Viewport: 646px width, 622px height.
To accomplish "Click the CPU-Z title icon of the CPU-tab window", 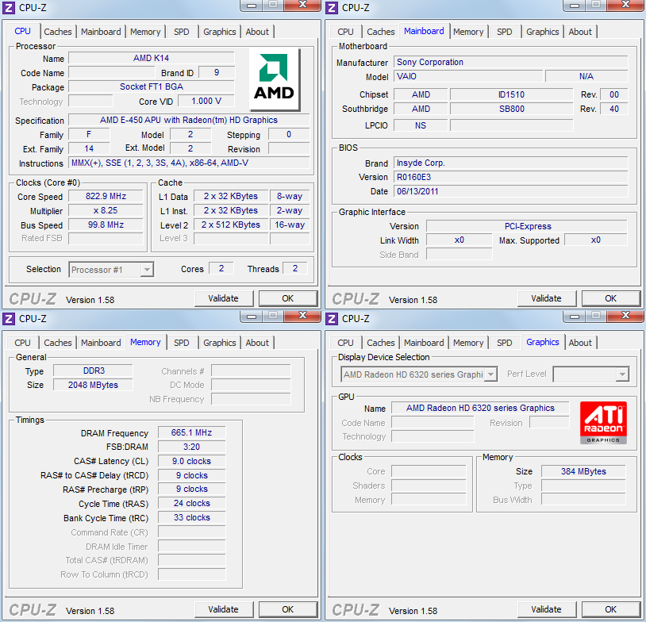I will click(x=9, y=8).
